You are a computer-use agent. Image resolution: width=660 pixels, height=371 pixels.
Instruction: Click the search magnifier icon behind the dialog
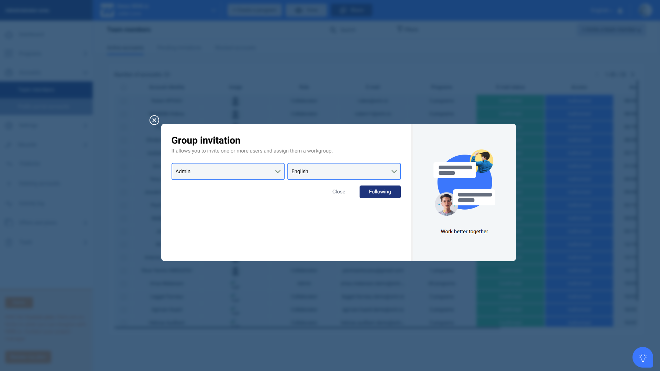(x=333, y=30)
